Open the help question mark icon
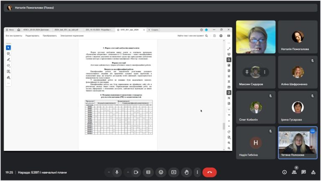Viewport: 321px width, 181px height. click(x=201, y=30)
